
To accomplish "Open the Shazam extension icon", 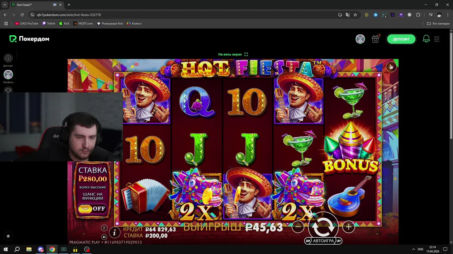I will pos(375,15).
